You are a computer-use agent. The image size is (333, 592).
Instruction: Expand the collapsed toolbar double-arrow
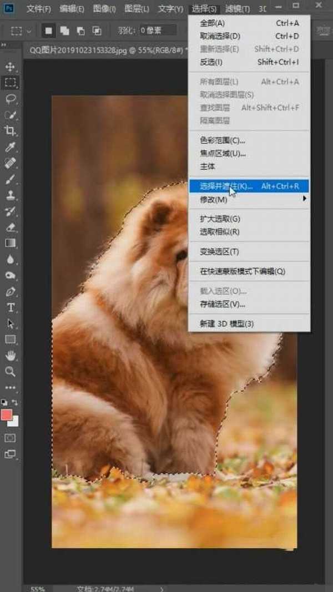[4, 44]
